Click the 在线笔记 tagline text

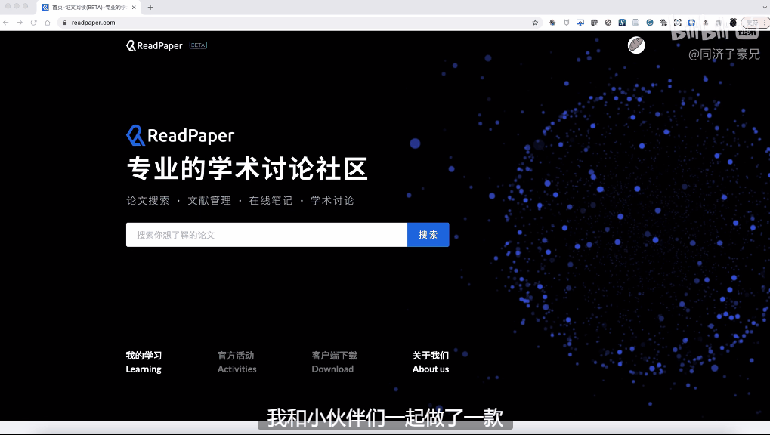pyautogui.click(x=271, y=200)
